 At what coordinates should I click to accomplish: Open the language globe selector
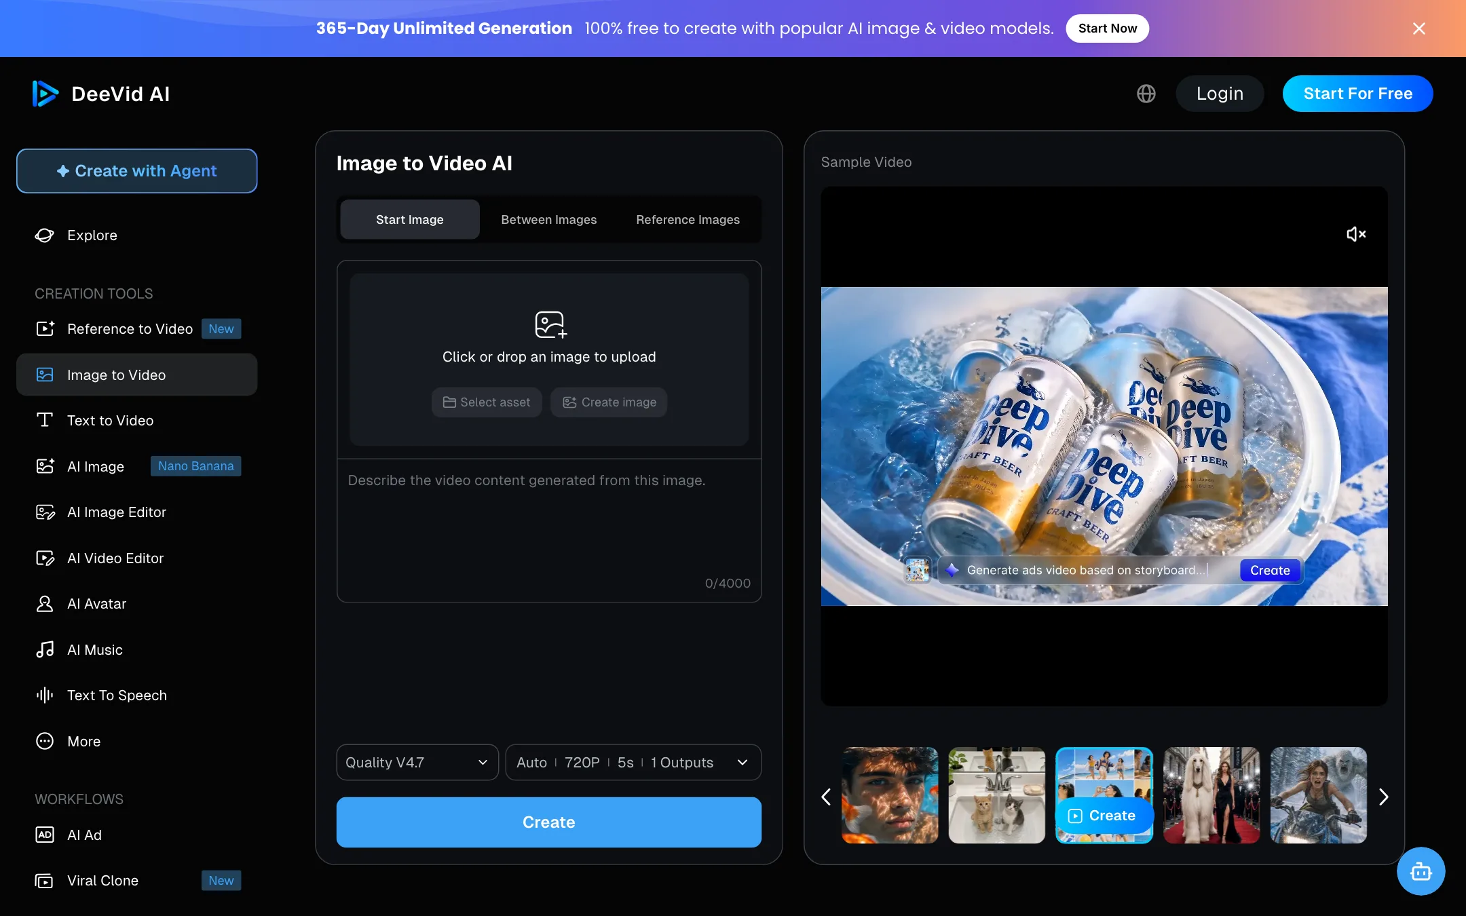(x=1146, y=94)
